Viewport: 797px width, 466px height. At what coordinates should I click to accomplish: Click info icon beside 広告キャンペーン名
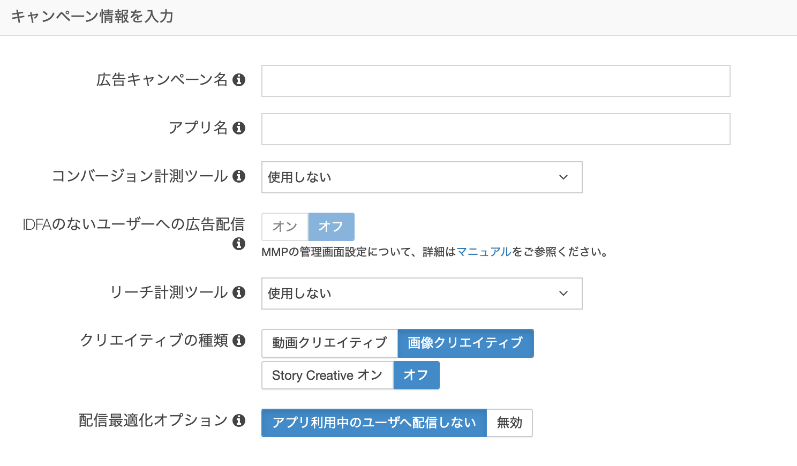click(x=239, y=80)
